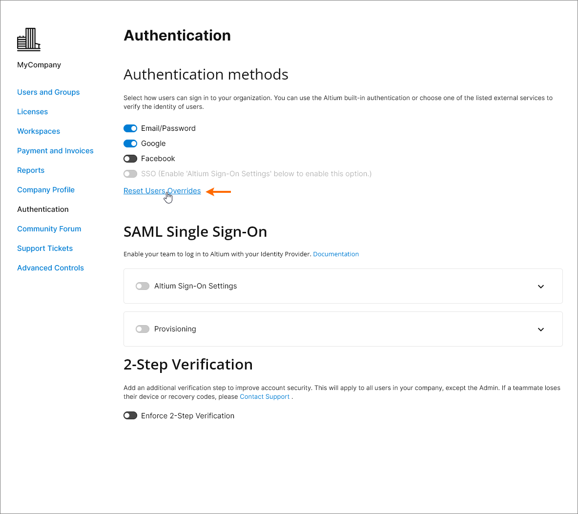The image size is (578, 514).
Task: Expand the Altium Sign-On Settings chevron
Action: pyautogui.click(x=540, y=287)
